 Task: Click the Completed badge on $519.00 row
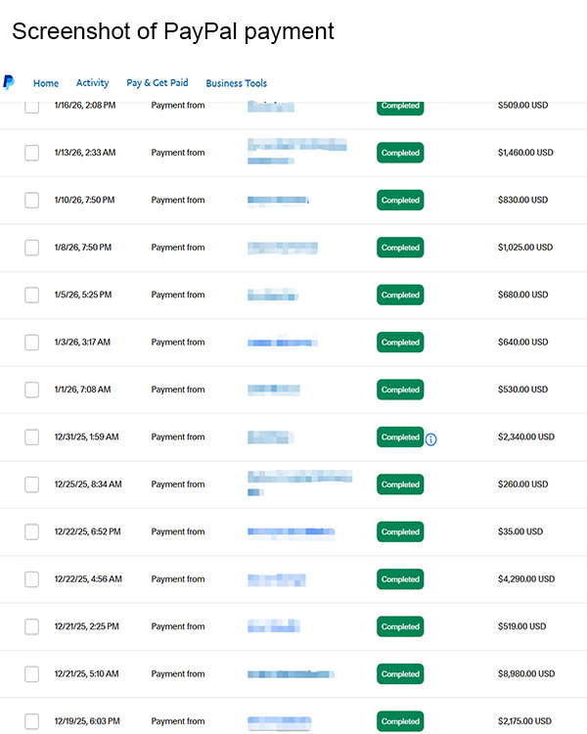[x=400, y=626]
